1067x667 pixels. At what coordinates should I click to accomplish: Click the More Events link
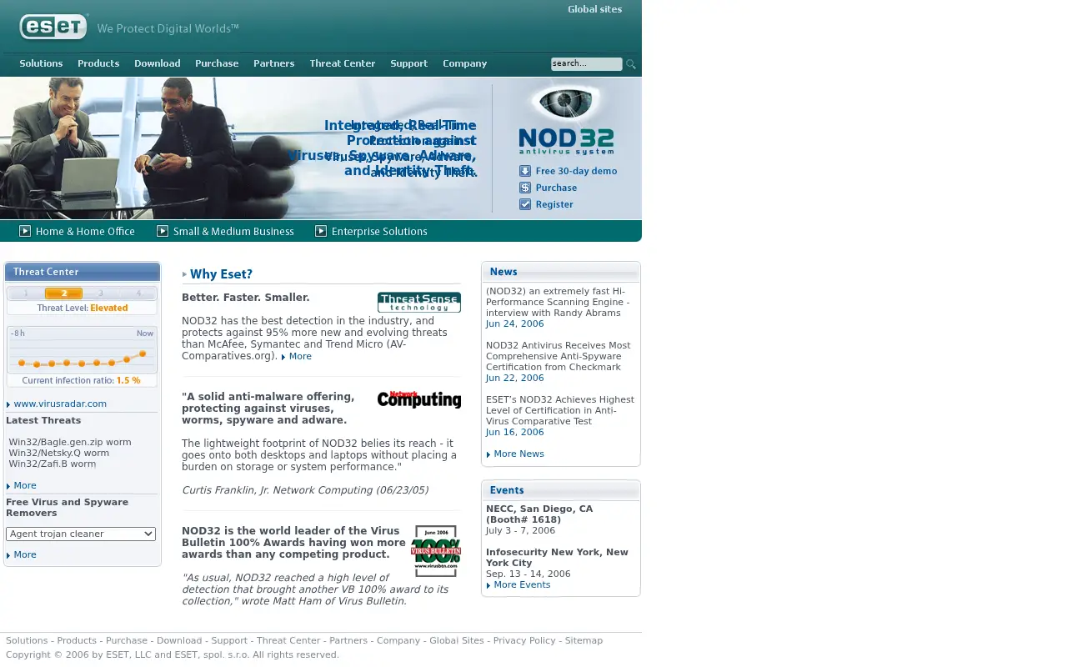pyautogui.click(x=522, y=584)
